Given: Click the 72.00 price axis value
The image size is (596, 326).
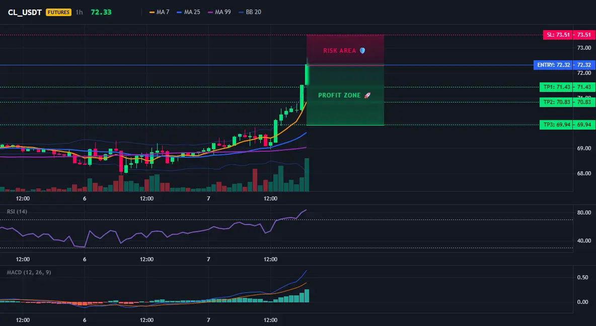Looking at the screenshot, I should coord(584,73).
